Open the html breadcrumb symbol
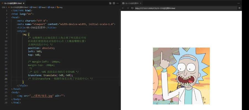 34,7
